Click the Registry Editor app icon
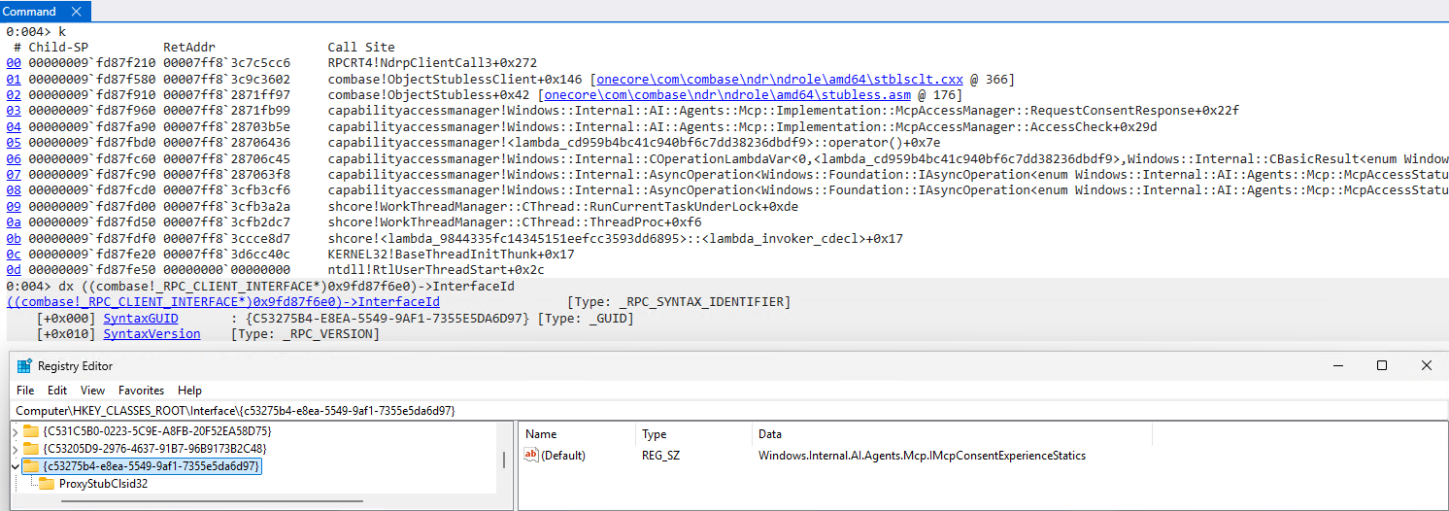This screenshot has width=1449, height=511. [x=24, y=366]
